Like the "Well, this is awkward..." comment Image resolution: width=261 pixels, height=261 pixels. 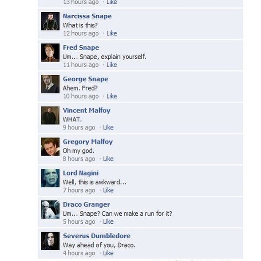[x=108, y=190]
